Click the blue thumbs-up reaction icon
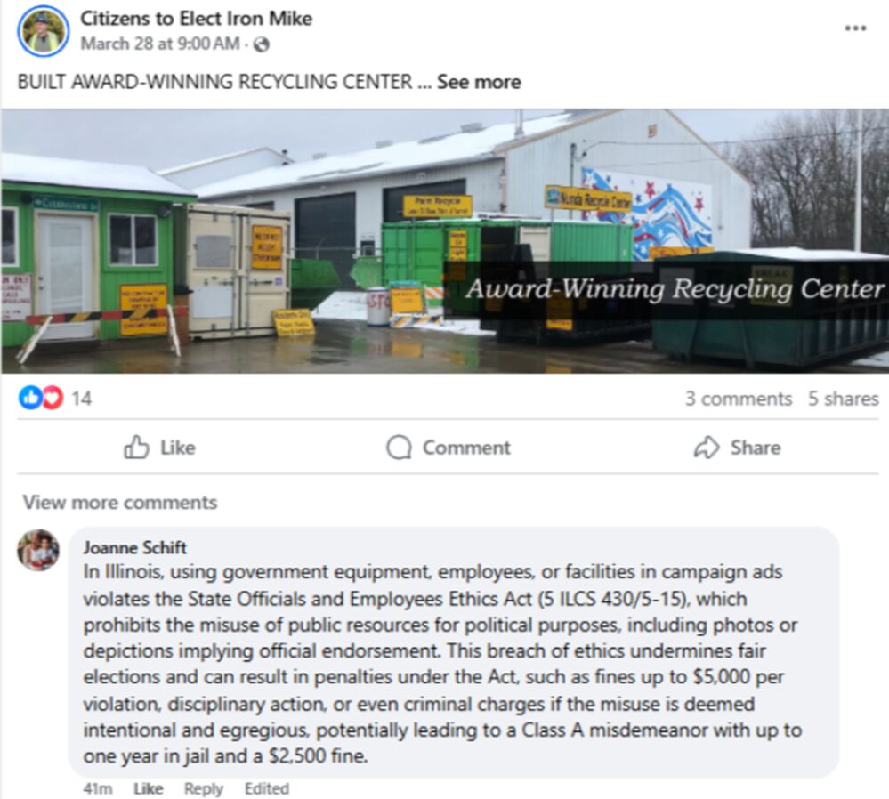The width and height of the screenshot is (889, 799). pos(29,398)
